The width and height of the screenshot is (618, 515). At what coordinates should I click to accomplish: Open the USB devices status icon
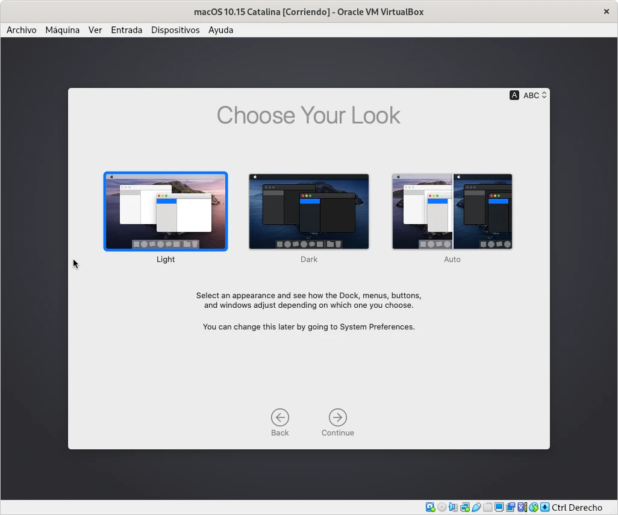click(x=476, y=507)
